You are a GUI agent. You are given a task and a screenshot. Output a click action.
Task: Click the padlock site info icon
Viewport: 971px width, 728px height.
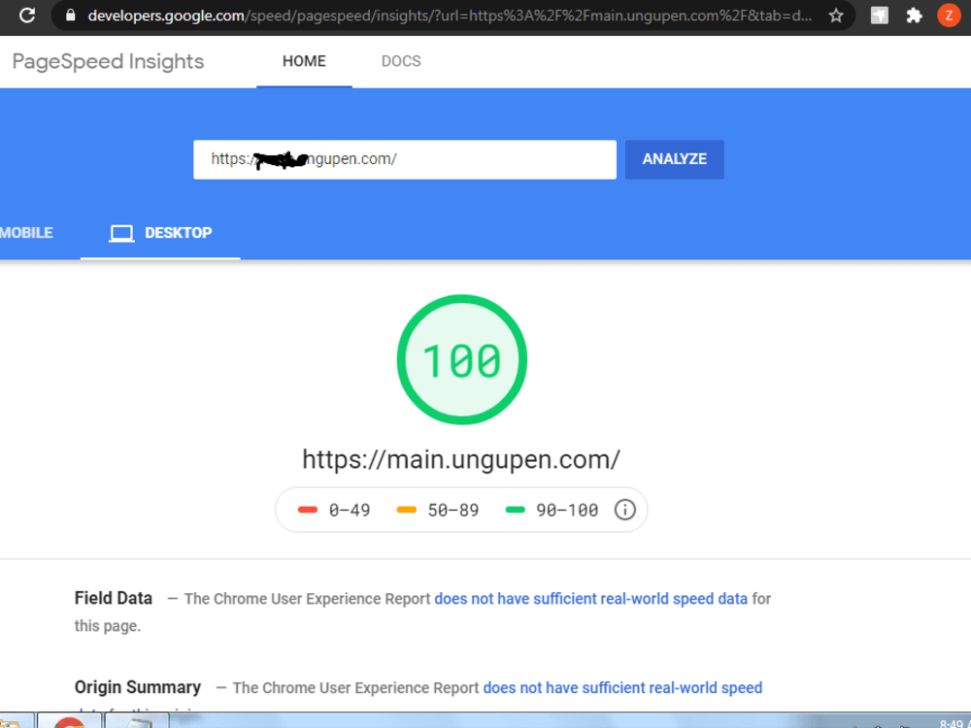click(71, 15)
